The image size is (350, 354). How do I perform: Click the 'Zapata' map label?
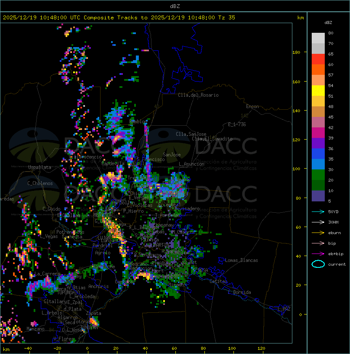pos(93,313)
